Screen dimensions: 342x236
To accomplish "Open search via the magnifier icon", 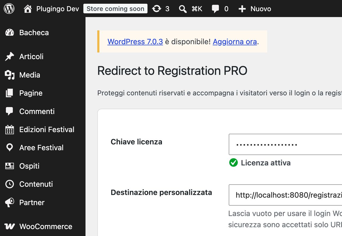I will click(x=183, y=9).
